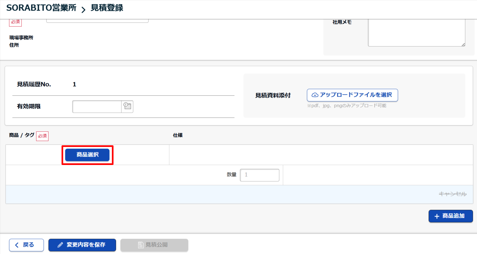Select the SORABITO営業所 breadcrumb
The image size is (477, 254).
point(41,8)
